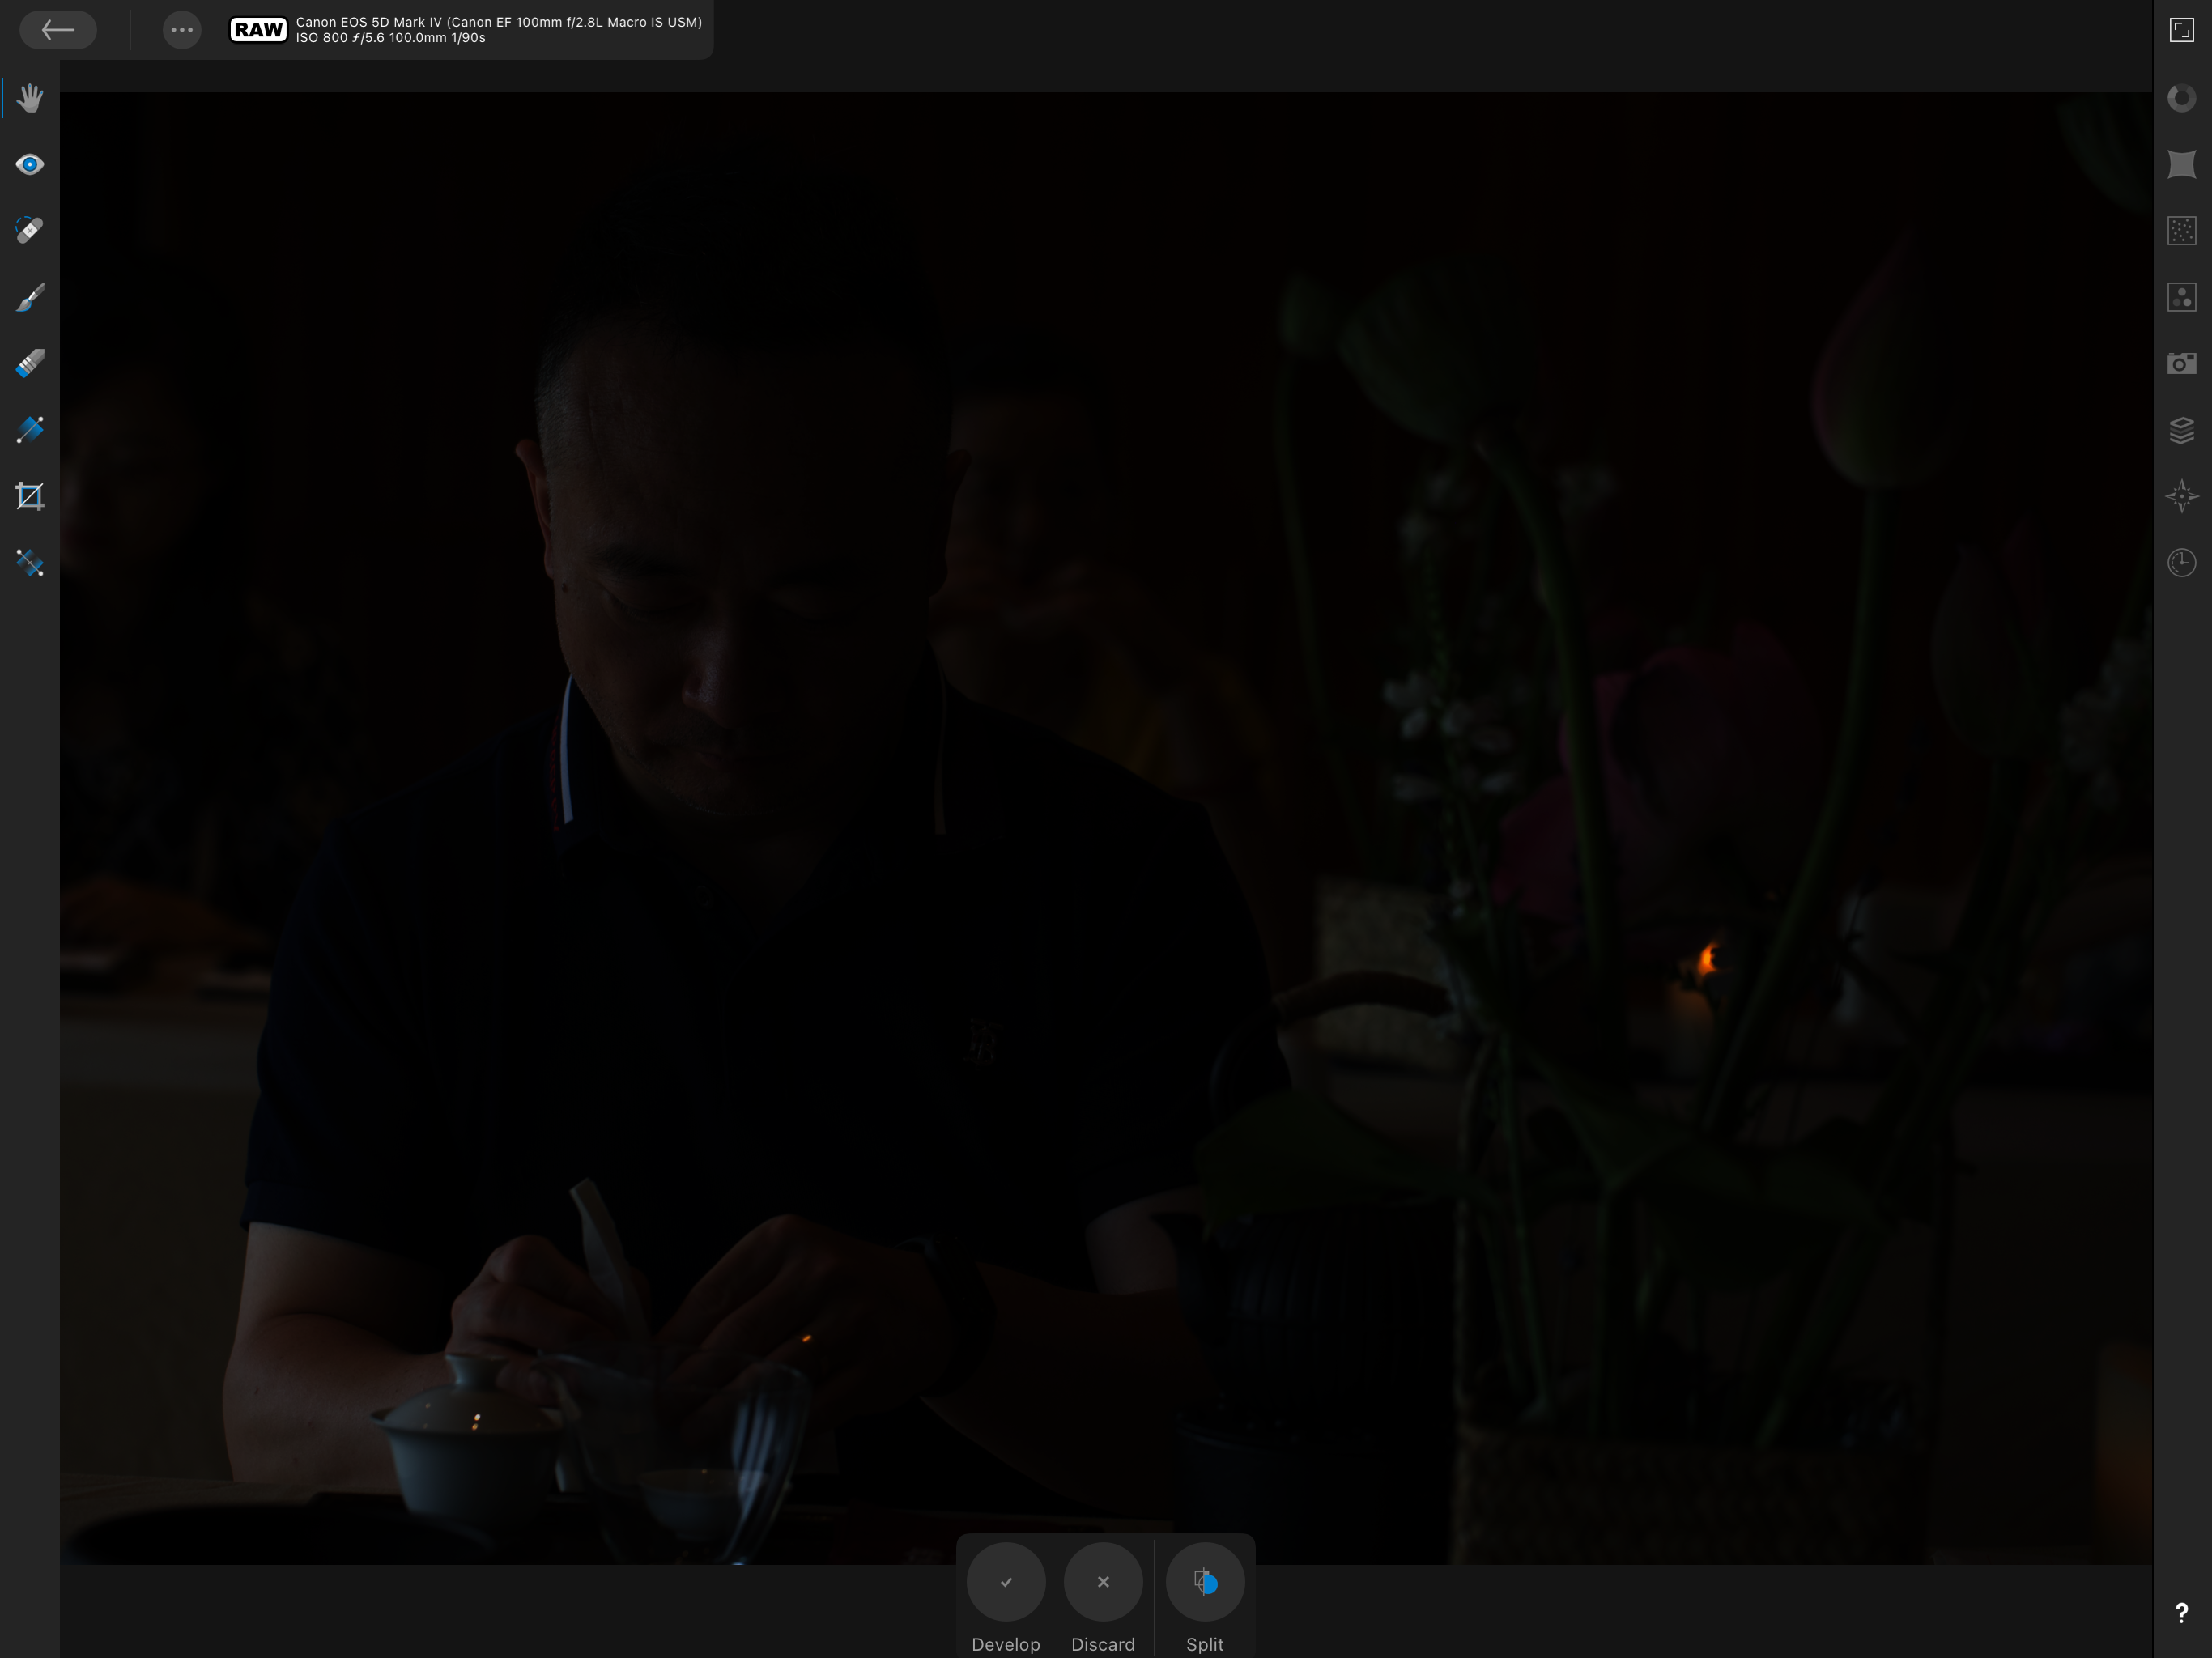Image resolution: width=2212 pixels, height=1658 pixels.
Task: Toggle the fullscreen UI icon
Action: coord(2182,30)
